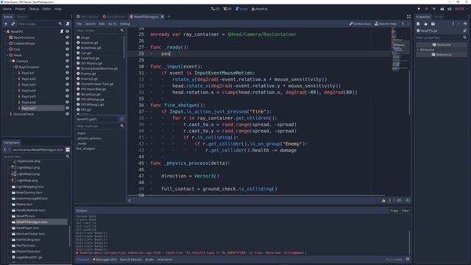471x265 pixels.
Task: Toggle distraction-free mode with the expand icon
Action: pyautogui.click(x=408, y=16)
